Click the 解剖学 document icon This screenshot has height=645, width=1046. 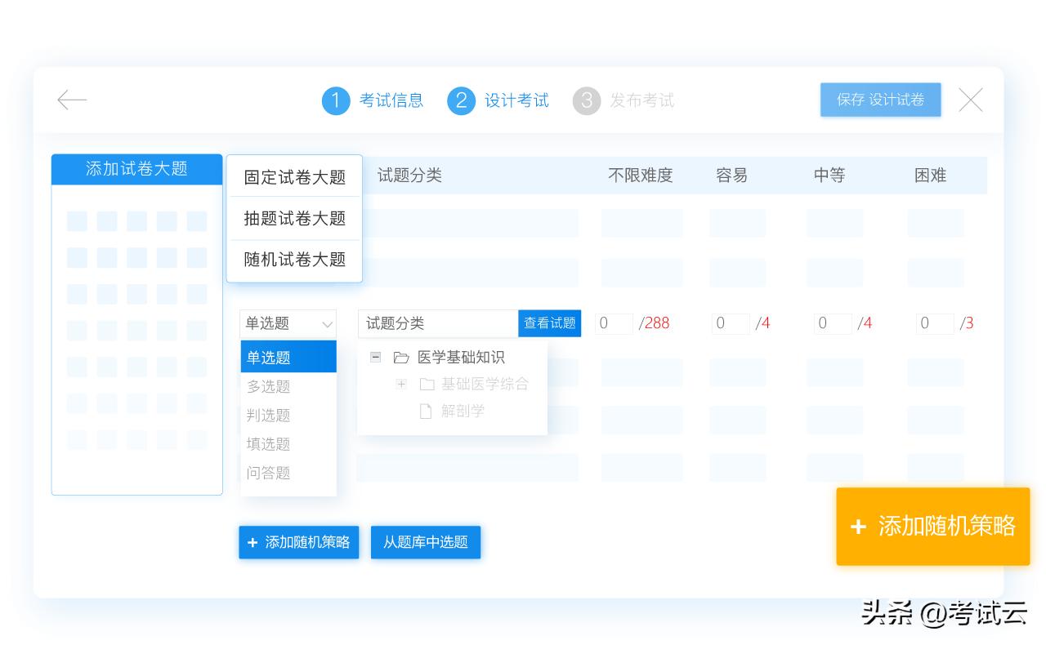click(425, 411)
